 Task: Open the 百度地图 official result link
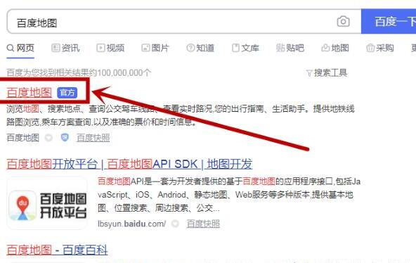[x=30, y=93]
